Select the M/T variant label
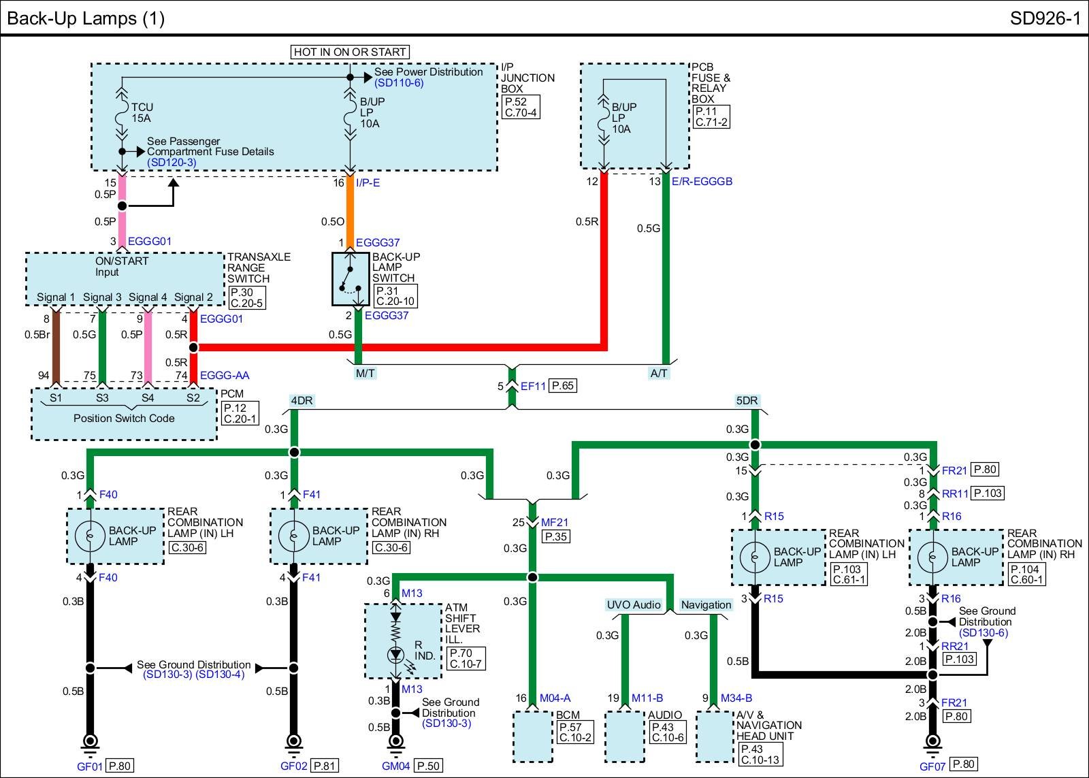 click(365, 374)
